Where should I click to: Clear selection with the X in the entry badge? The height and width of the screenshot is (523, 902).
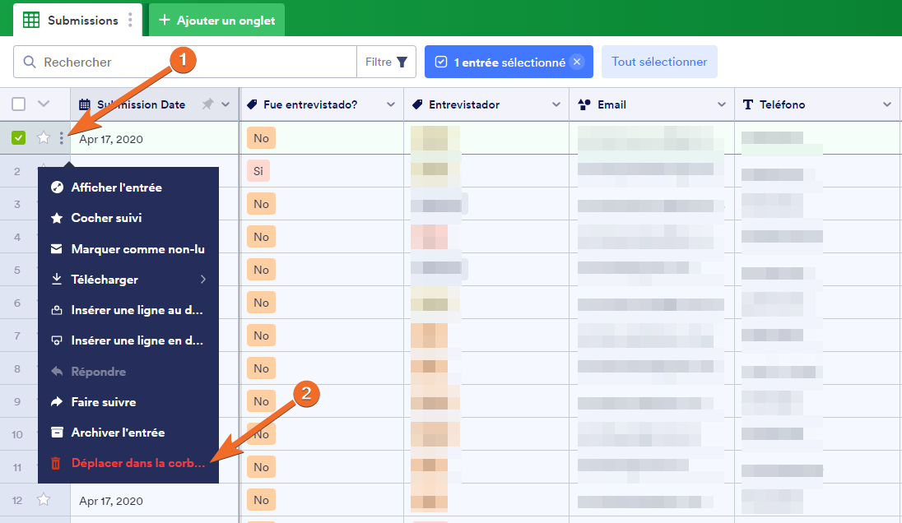577,62
